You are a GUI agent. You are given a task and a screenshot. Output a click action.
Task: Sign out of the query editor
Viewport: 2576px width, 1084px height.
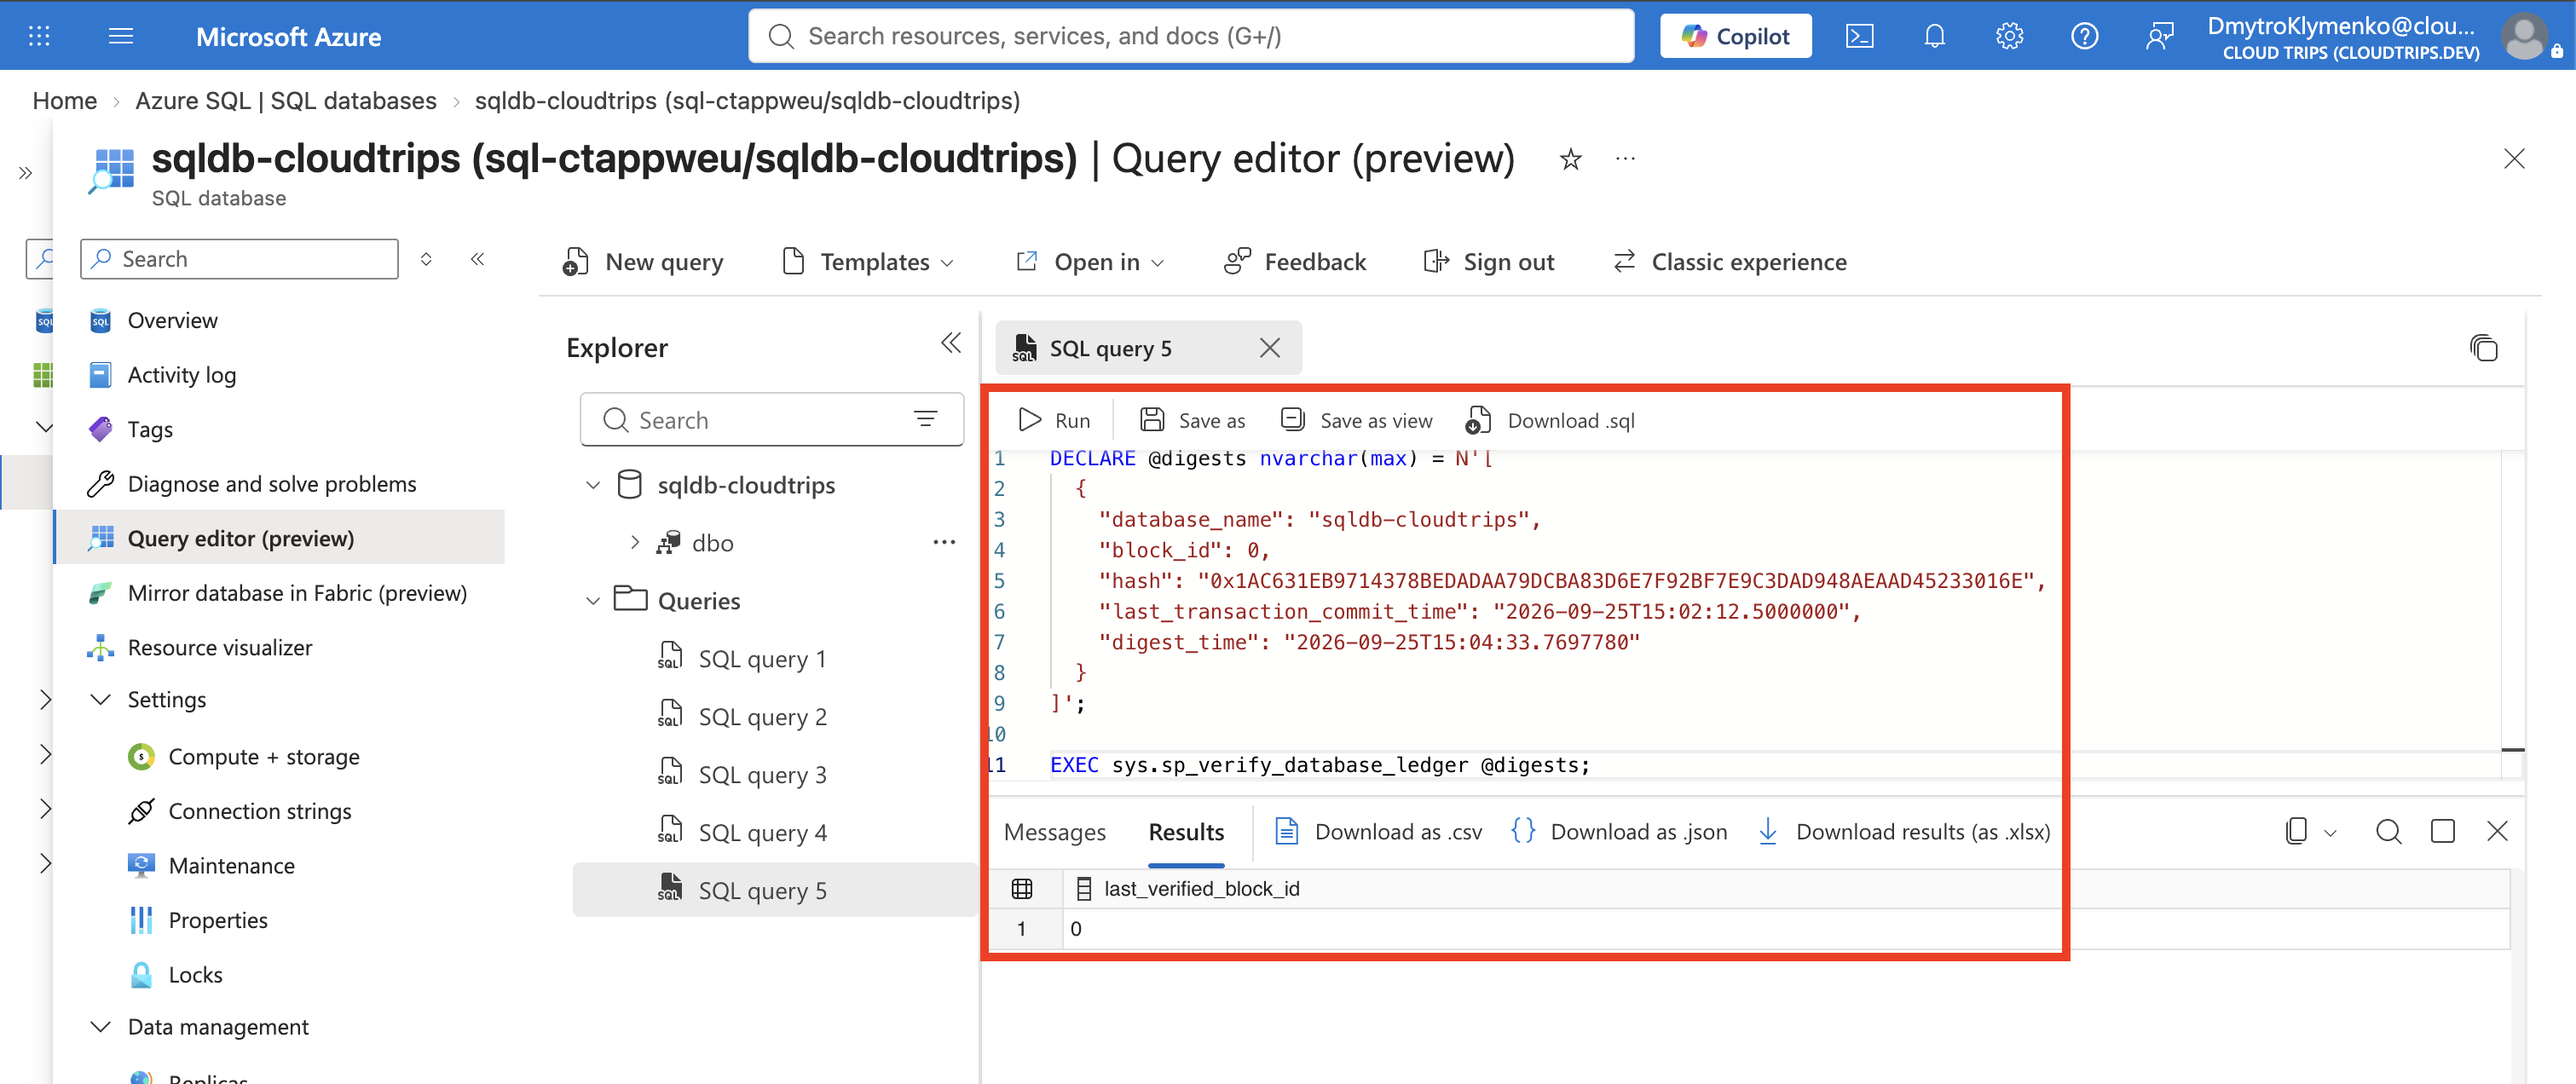point(1488,262)
